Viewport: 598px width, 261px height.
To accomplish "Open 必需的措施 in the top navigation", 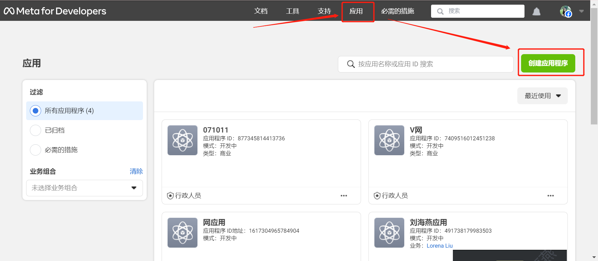I will click(397, 11).
